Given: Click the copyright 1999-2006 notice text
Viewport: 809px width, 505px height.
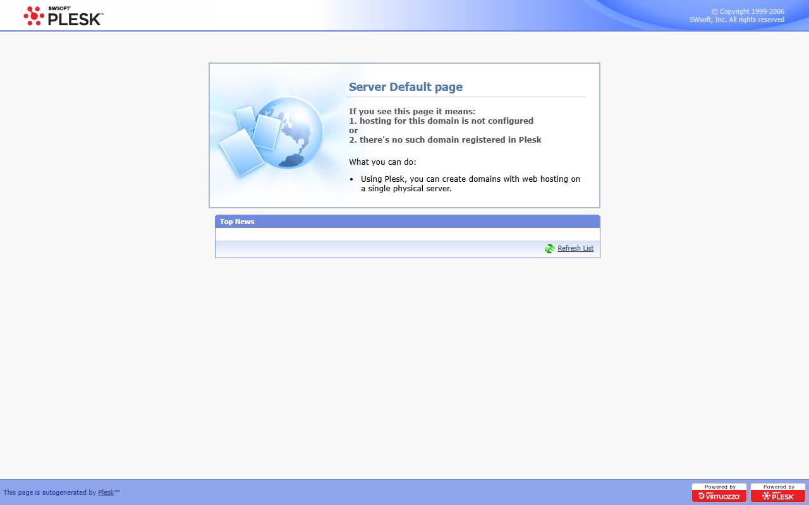Looking at the screenshot, I should click(x=737, y=16).
